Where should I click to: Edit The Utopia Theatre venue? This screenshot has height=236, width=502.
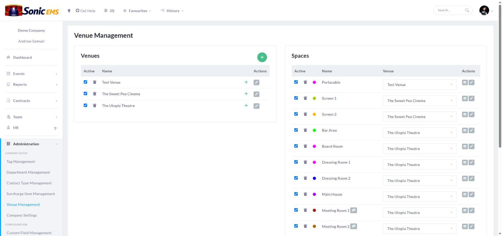coord(256,106)
